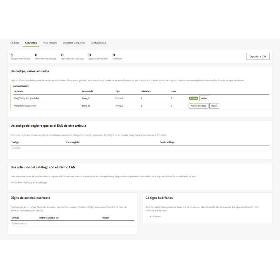This screenshot has height=280, width=280.
Task: Click the Unidad type cell
Action: pyautogui.click(x=119, y=98)
